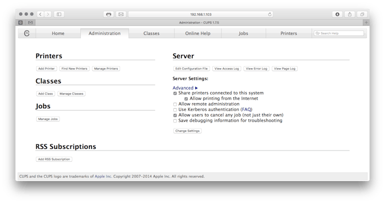Viewport: 385px width, 203px height.
Task: Click the Add Printer button
Action: click(x=46, y=69)
